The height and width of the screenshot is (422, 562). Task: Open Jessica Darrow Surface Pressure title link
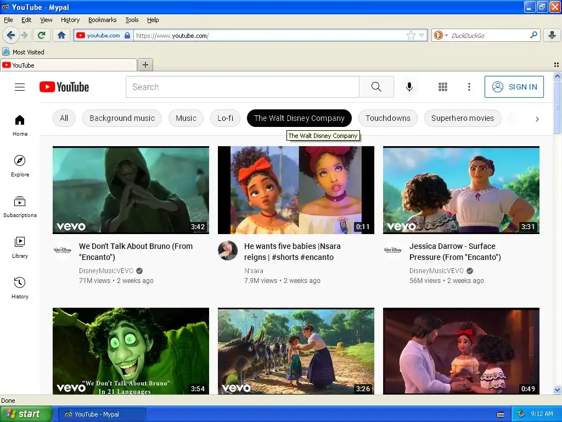(455, 252)
